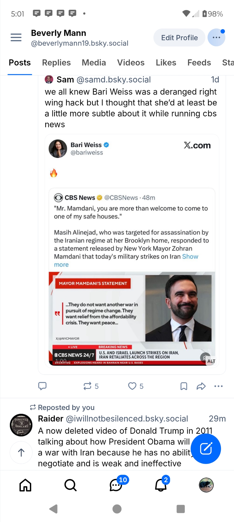Viewport: 234px width, 522px height.
Task: Expand CBS News tweet with Show more
Action: (190, 257)
